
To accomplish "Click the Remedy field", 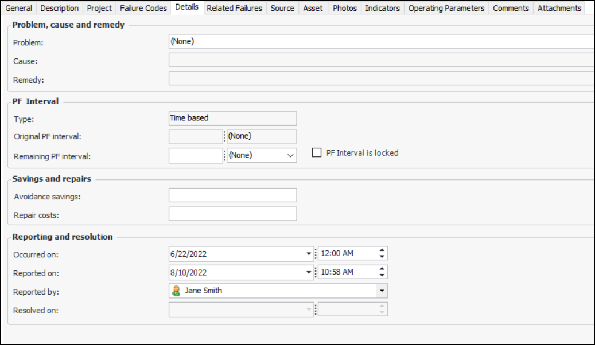I will click(x=382, y=79).
